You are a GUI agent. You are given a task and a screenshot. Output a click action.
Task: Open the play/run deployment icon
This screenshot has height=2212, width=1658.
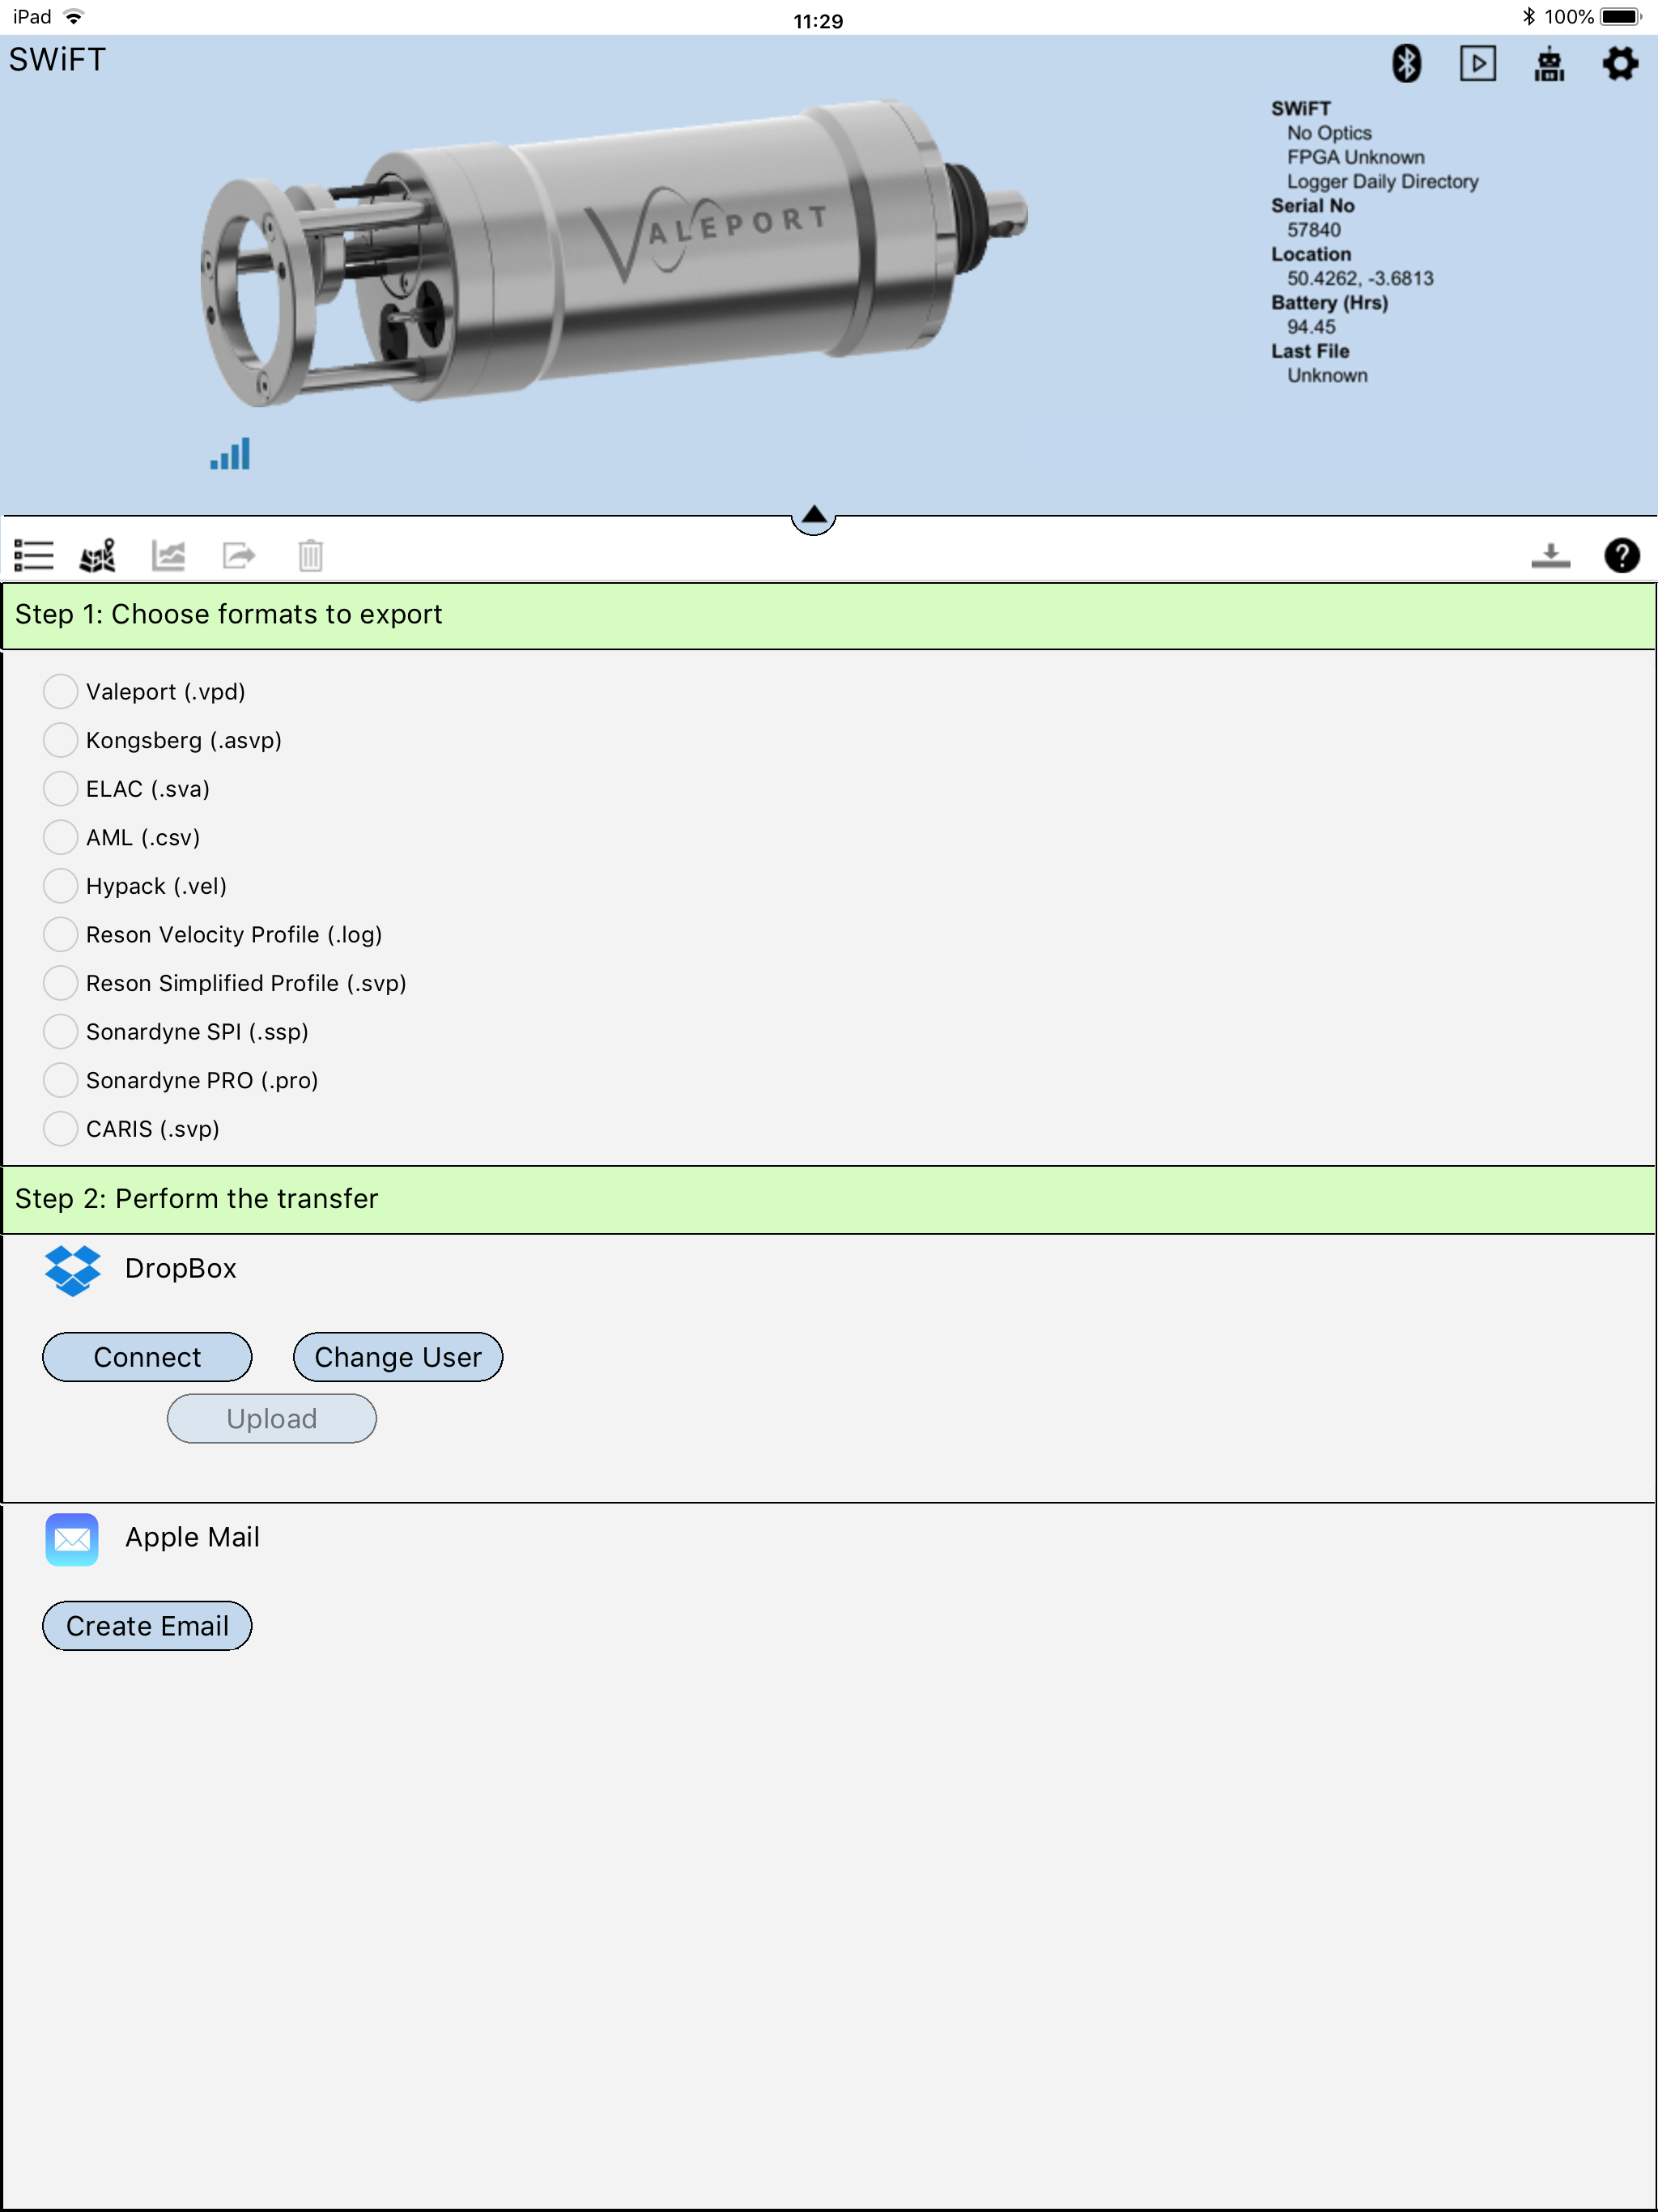tap(1478, 64)
